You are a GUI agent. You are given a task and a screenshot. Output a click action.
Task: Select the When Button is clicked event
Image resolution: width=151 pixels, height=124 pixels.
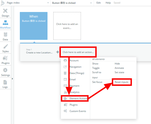click(34, 26)
